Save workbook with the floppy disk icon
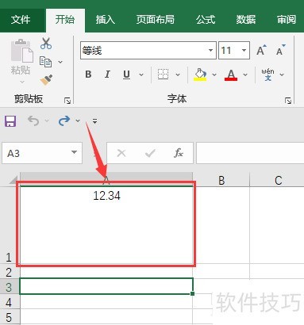 (x=10, y=121)
